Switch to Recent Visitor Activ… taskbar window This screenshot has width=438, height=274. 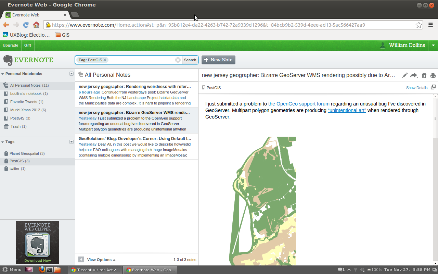(95, 270)
